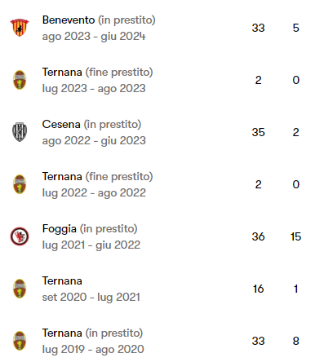Click Foggia's 15 goals value

coord(296,236)
